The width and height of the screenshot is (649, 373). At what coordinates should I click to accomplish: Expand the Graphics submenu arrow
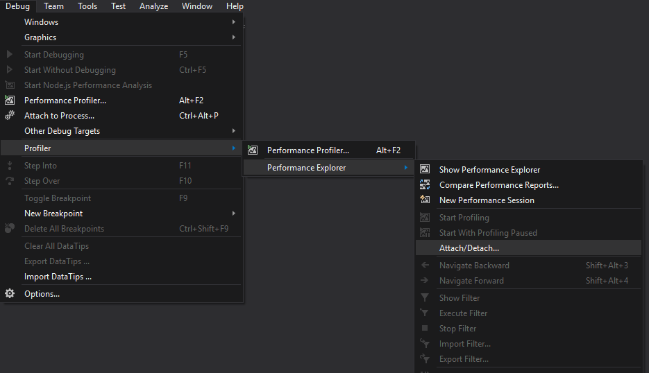(x=234, y=37)
